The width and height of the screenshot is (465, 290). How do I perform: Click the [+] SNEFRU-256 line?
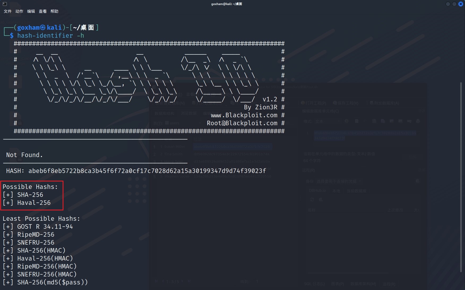[28, 243]
